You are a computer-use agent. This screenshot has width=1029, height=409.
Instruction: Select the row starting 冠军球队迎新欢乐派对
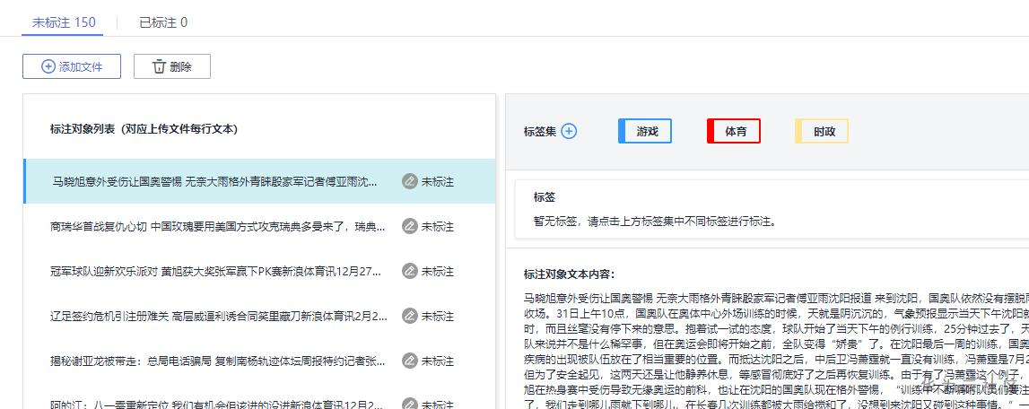point(259,271)
